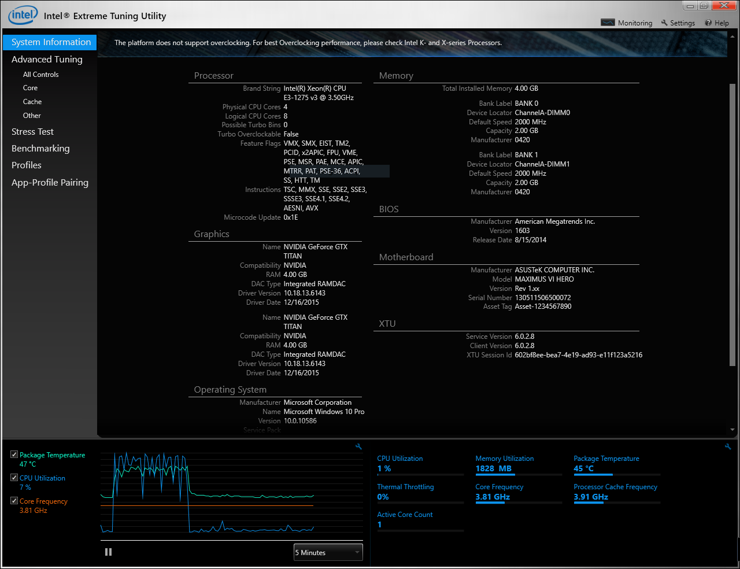The width and height of the screenshot is (740, 569).
Task: Click American Megatrends Inc. manufacturer text
Action: click(x=555, y=221)
